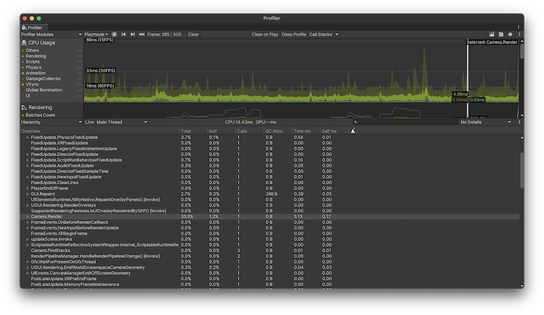Toggle the Live view button

click(89, 122)
